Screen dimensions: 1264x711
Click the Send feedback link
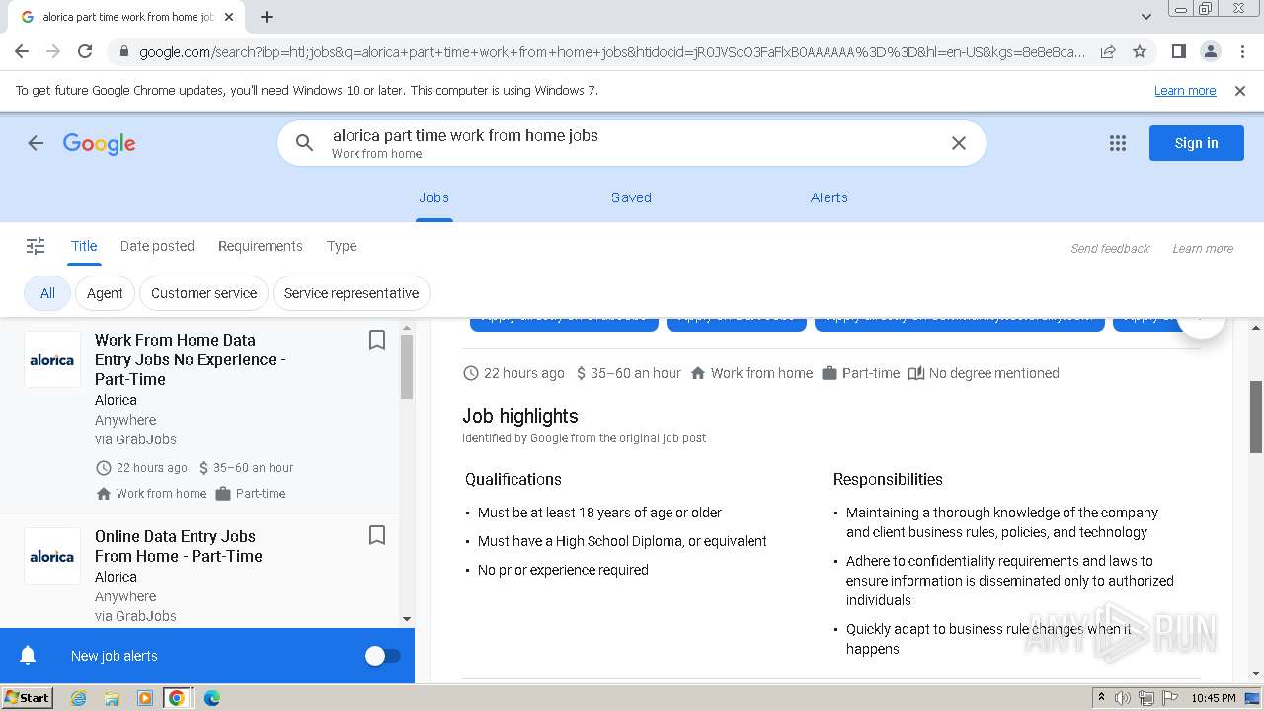(x=1110, y=248)
